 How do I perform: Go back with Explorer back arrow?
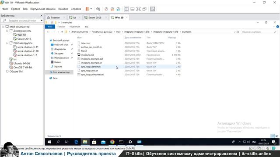[x=49, y=32]
